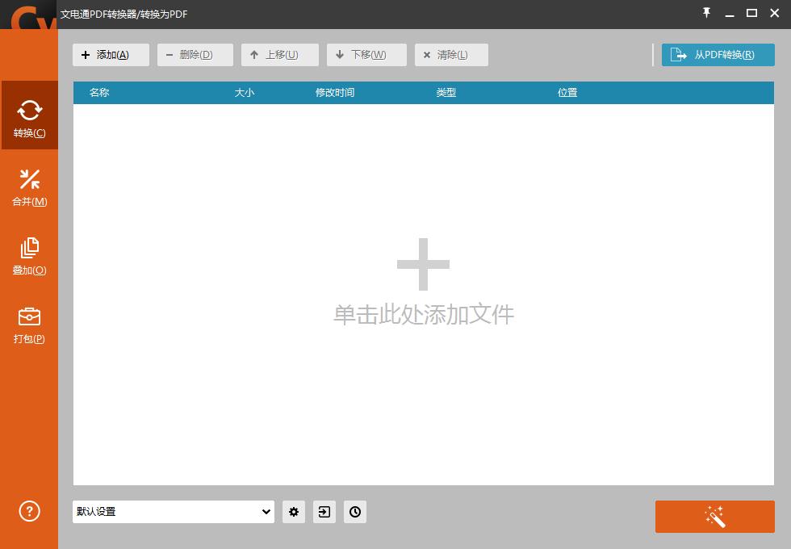Start conversion with the magic wand button
This screenshot has width=791, height=549.
point(714,517)
